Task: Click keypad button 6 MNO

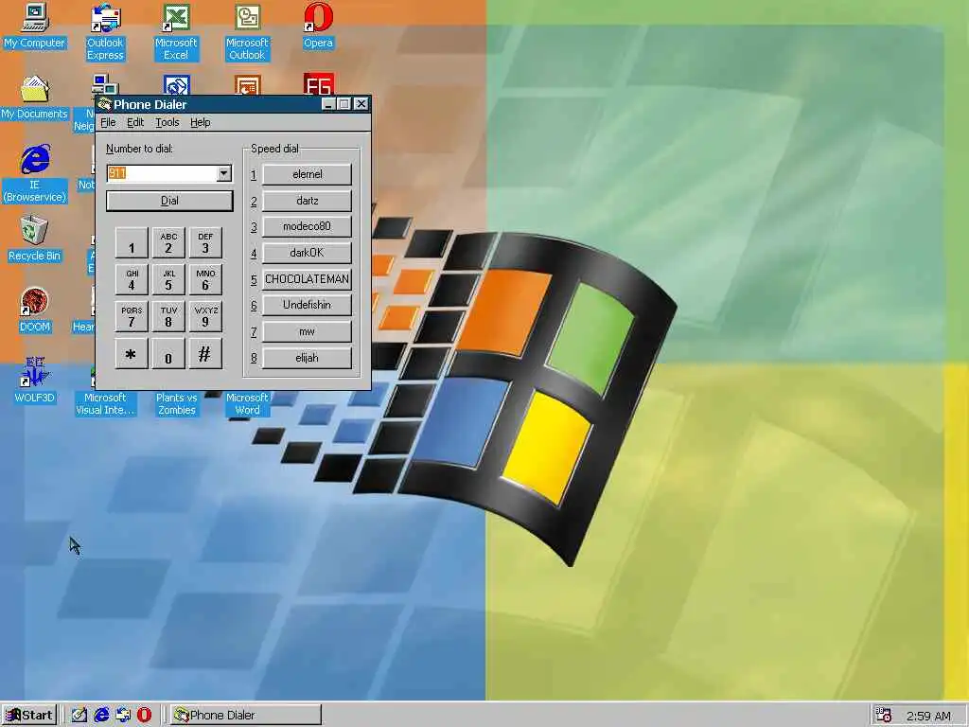Action: pos(205,279)
